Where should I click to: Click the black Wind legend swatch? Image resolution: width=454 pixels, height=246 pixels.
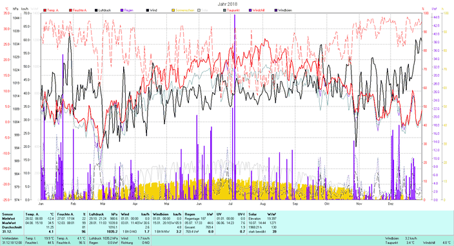148,10
